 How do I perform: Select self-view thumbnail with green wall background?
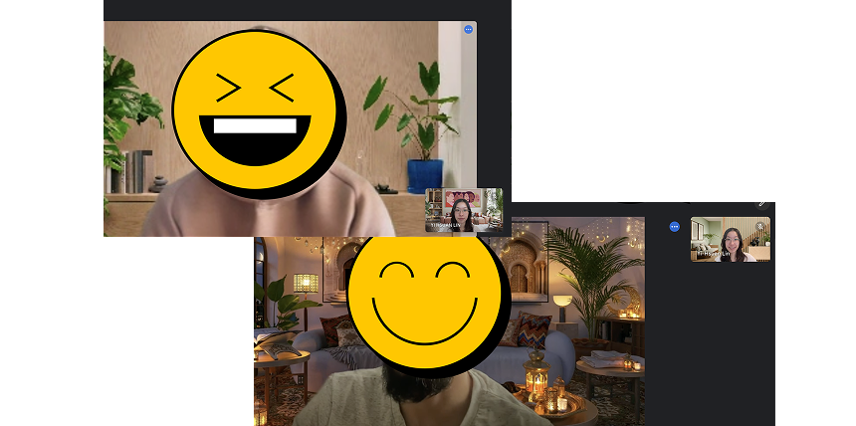(731, 239)
